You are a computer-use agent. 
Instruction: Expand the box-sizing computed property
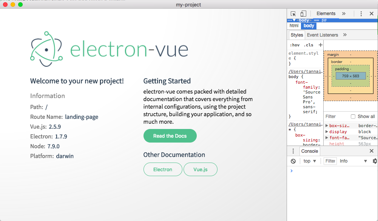pyautogui.click(x=327, y=126)
